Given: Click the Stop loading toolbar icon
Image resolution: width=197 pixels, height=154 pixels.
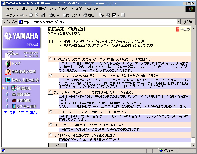Looking at the screenshot, I should point(31,15).
